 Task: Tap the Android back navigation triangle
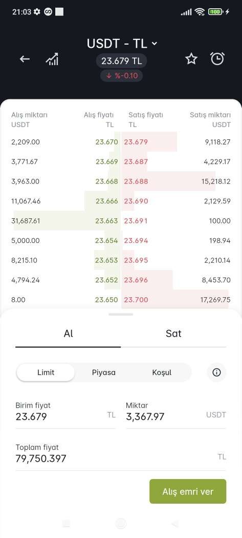[175, 523]
